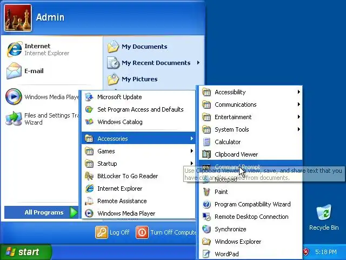Image resolution: width=346 pixels, height=260 pixels.
Task: Click the "Microsoft Update" text
Action: (119, 97)
